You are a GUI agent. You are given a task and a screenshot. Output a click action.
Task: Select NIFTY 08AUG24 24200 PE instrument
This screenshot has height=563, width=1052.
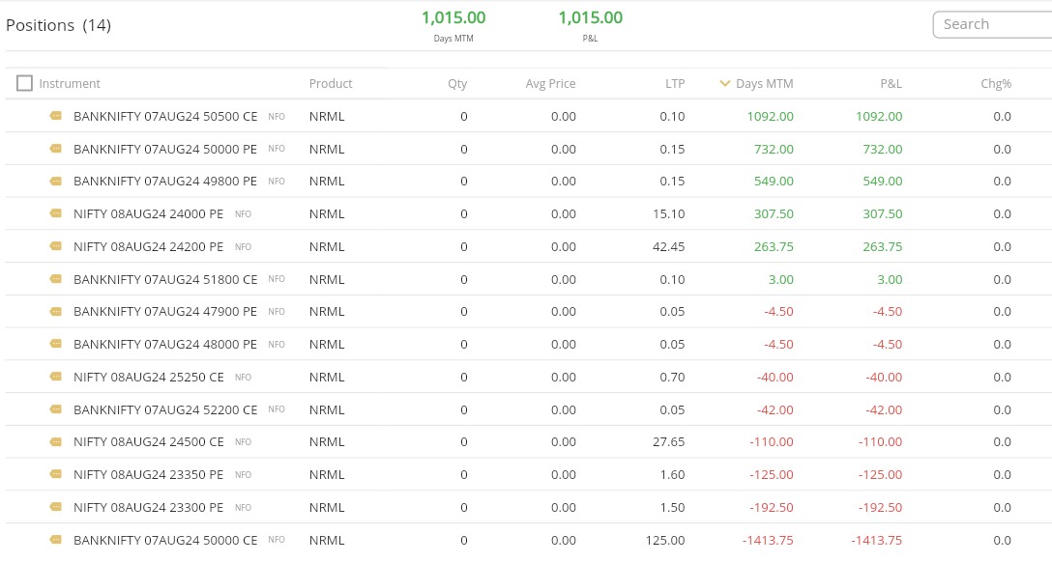click(148, 246)
